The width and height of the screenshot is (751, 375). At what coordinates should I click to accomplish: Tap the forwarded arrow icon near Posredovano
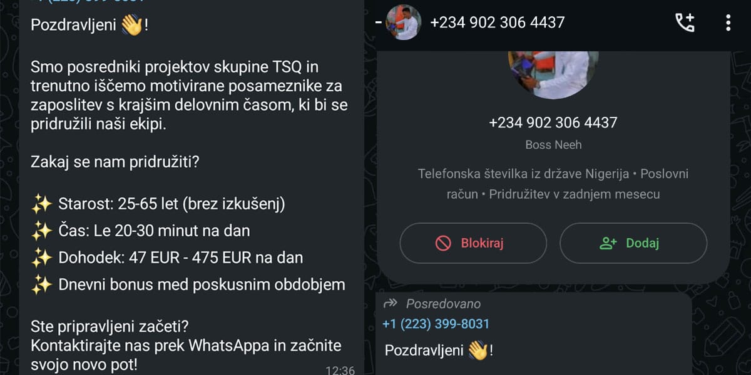pyautogui.click(x=391, y=304)
